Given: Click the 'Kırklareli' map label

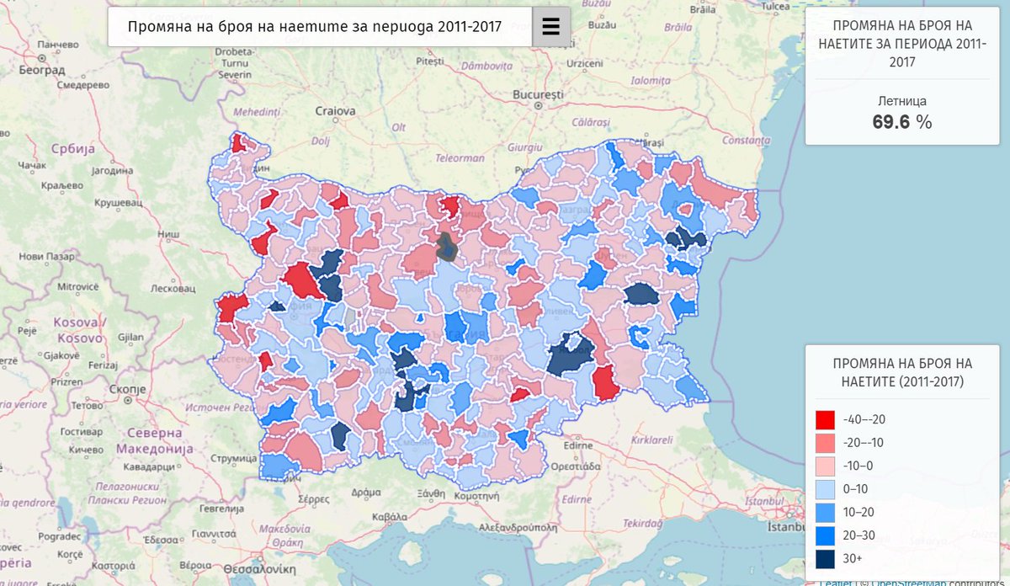Looking at the screenshot, I should (651, 439).
